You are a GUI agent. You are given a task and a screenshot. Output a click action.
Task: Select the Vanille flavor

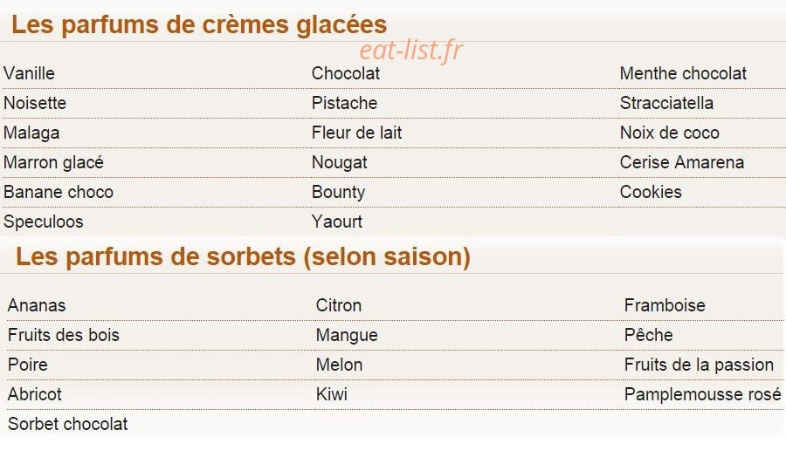[x=29, y=73]
